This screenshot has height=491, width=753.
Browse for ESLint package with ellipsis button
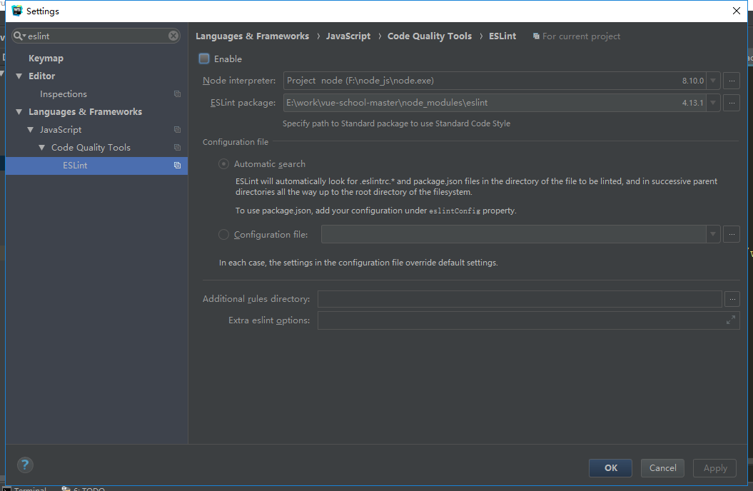[x=732, y=103]
